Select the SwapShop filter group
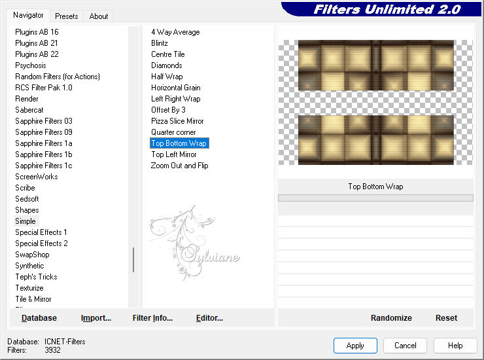The width and height of the screenshot is (484, 360). (x=32, y=255)
